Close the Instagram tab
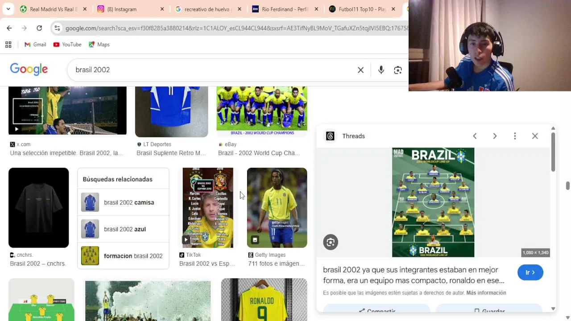The image size is (571, 321). click(x=162, y=9)
